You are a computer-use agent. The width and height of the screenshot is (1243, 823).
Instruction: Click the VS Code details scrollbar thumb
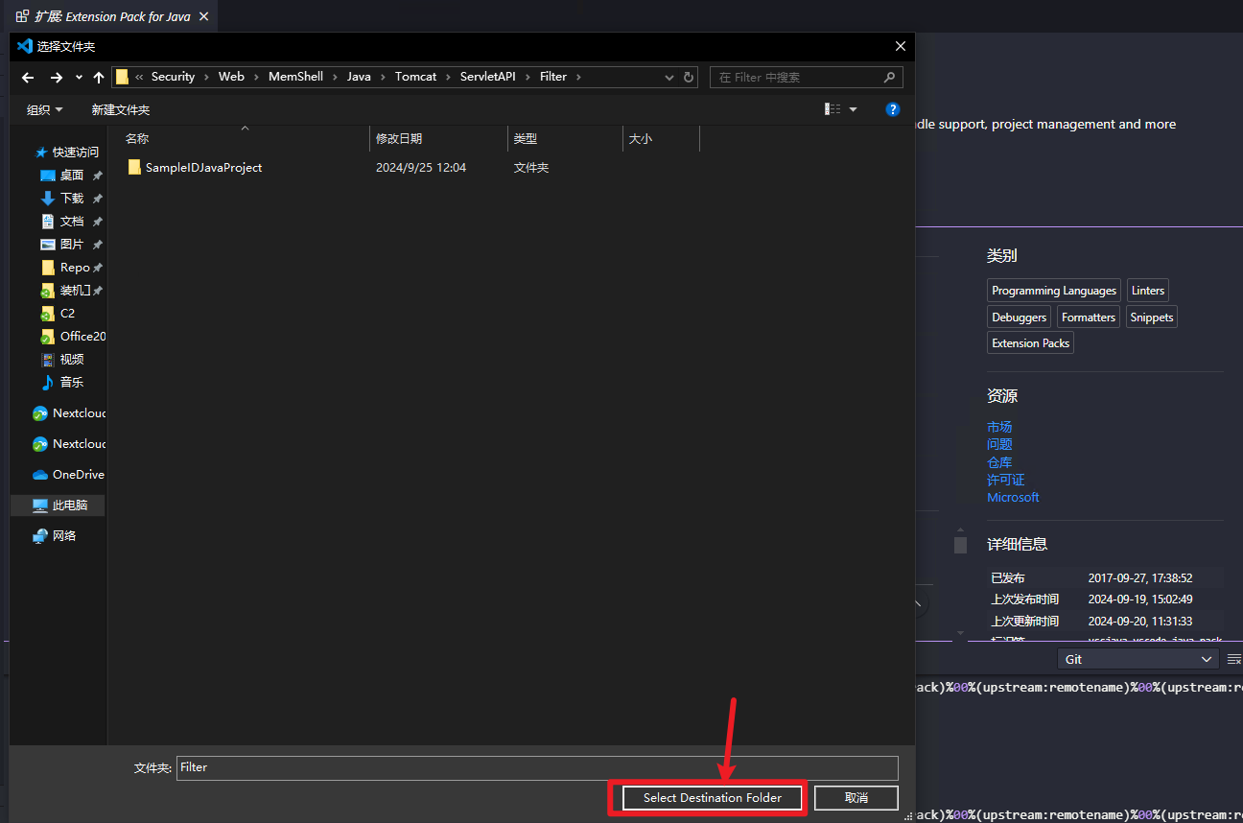point(960,545)
